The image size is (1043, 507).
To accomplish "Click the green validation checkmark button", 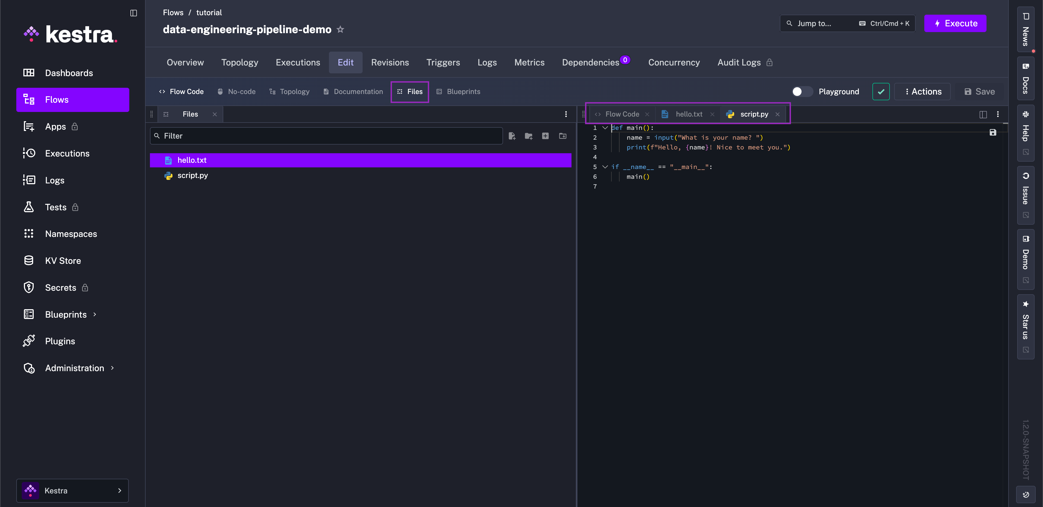I will tap(881, 92).
